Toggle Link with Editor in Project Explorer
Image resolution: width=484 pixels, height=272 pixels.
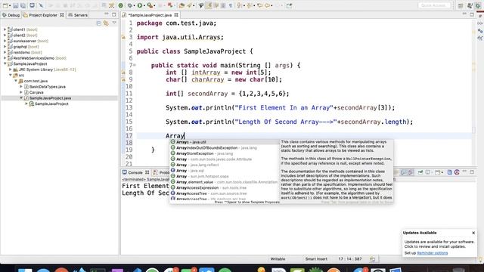[x=106, y=23]
